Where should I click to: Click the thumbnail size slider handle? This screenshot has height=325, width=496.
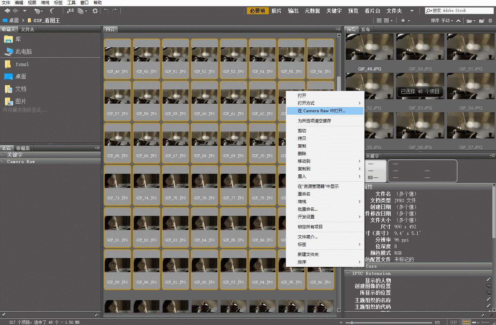[352, 322]
